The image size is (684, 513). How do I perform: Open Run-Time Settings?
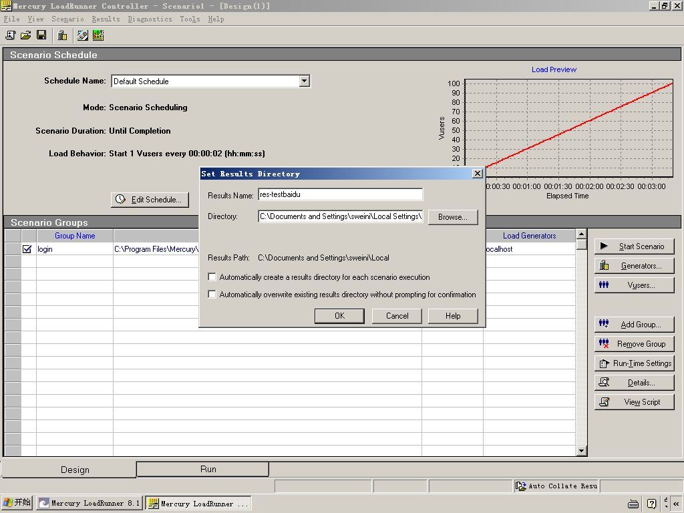634,363
